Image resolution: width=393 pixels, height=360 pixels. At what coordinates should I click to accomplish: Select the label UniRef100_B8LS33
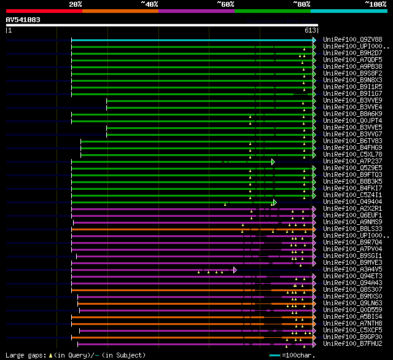click(352, 229)
